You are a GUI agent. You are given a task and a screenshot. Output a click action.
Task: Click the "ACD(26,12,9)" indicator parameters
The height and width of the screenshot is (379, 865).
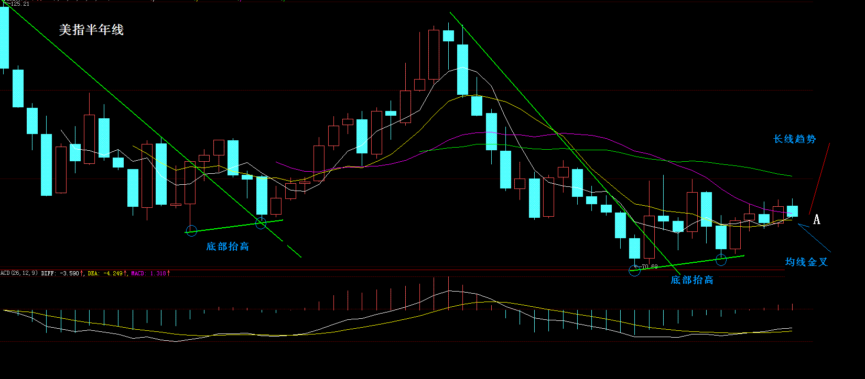[x=19, y=273]
